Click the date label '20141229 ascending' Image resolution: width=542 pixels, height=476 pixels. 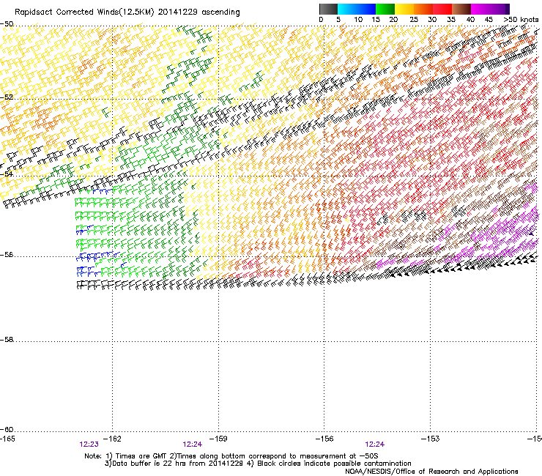click(198, 12)
